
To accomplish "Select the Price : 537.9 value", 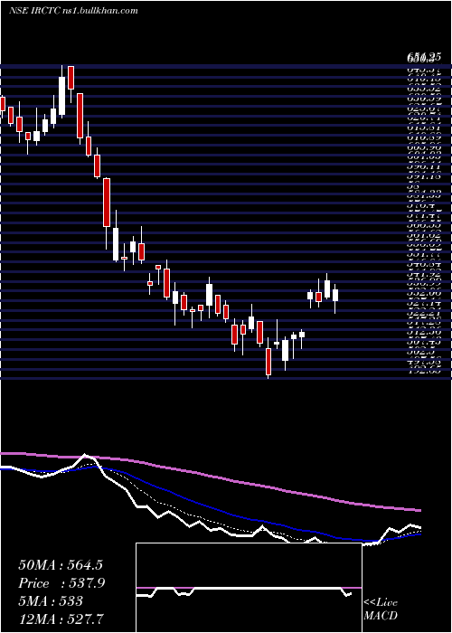I will (62, 583).
